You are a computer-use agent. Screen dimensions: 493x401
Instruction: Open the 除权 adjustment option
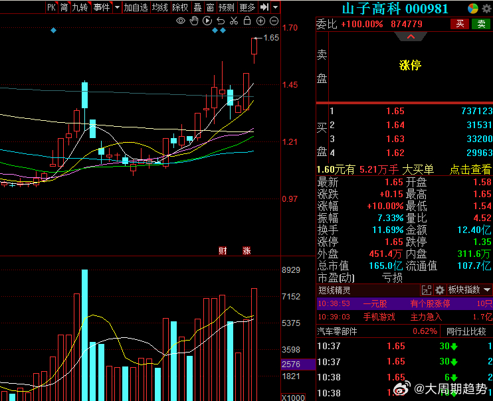coord(180,7)
